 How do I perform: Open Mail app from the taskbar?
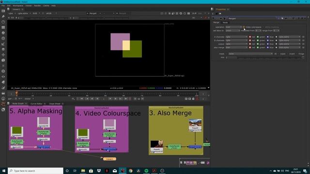pos(115,171)
